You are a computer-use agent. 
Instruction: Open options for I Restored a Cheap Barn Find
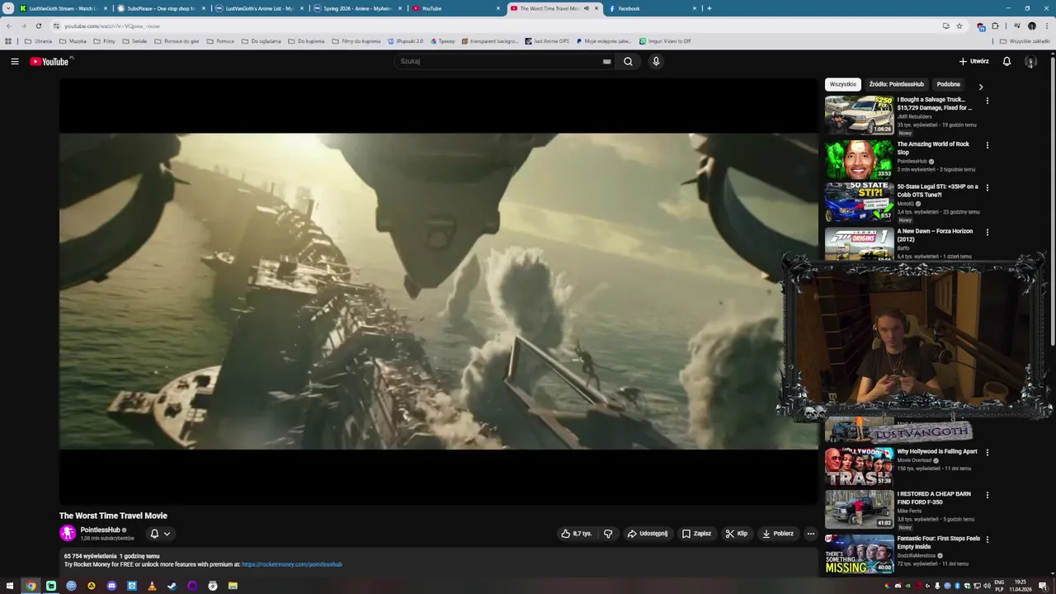click(987, 495)
